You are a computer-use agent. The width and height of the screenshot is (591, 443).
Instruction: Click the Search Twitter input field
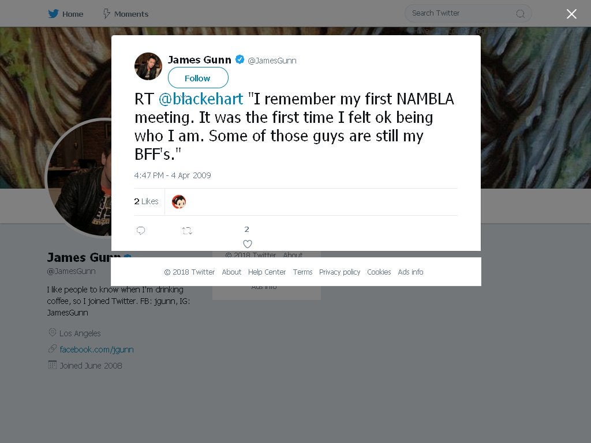(x=459, y=13)
